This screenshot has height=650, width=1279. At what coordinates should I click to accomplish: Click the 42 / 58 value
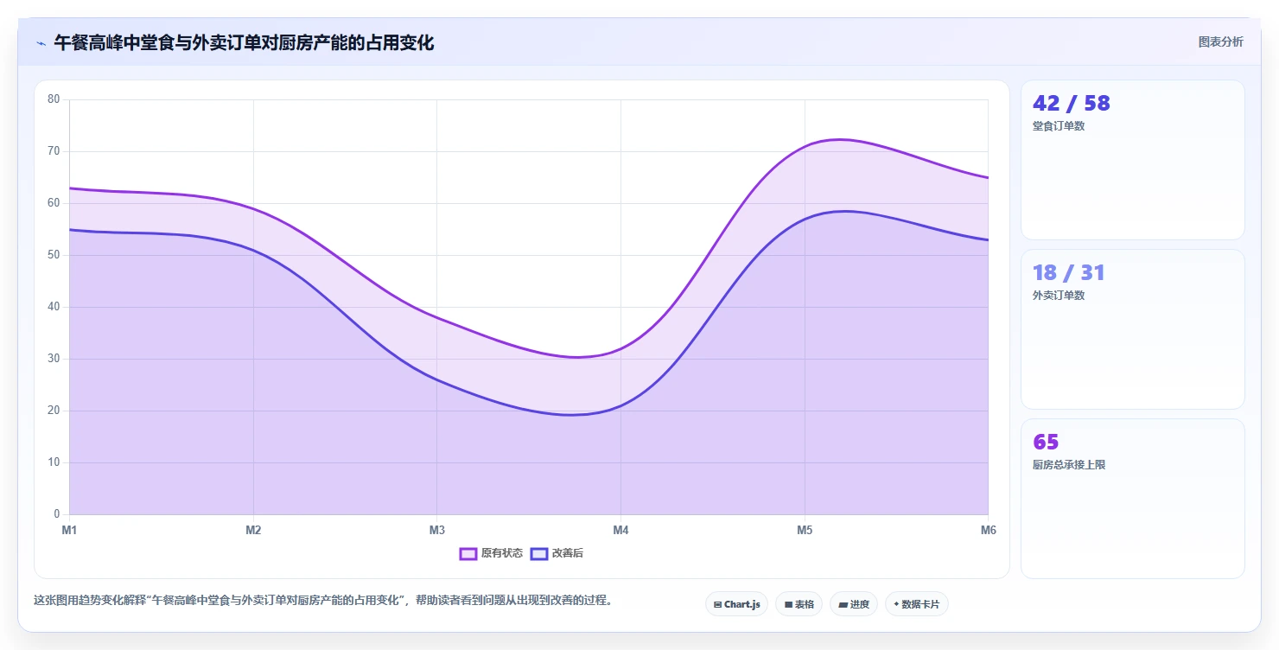click(x=1071, y=103)
